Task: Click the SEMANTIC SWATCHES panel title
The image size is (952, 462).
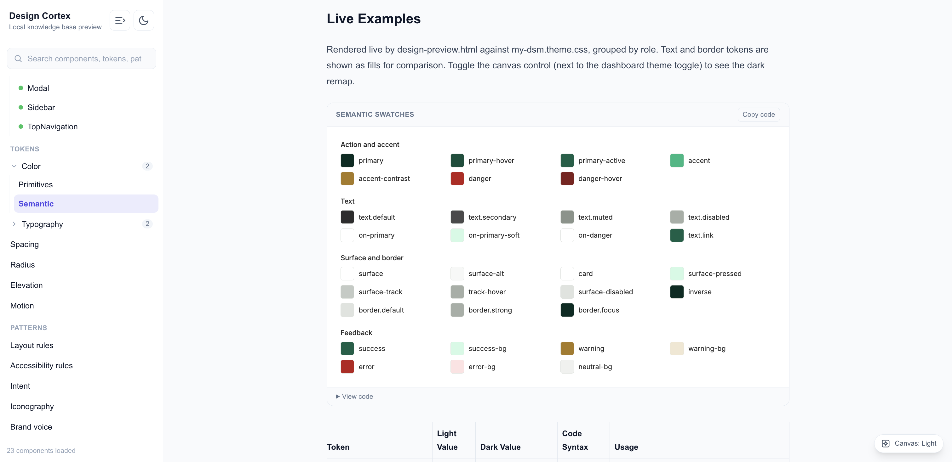Action: pyautogui.click(x=375, y=115)
